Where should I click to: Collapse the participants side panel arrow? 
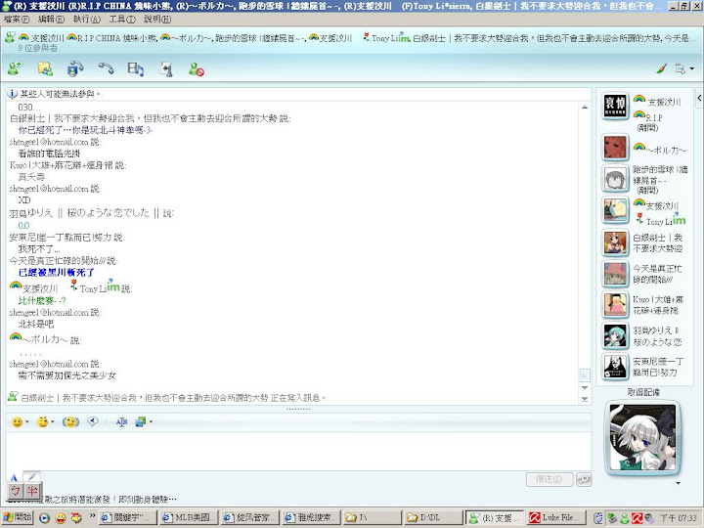[699, 98]
